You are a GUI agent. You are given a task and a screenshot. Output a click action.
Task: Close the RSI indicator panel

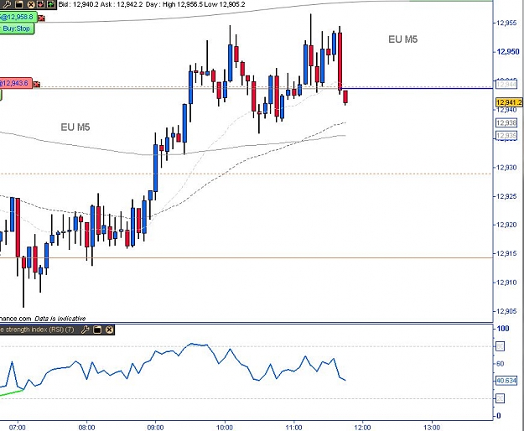tap(109, 330)
